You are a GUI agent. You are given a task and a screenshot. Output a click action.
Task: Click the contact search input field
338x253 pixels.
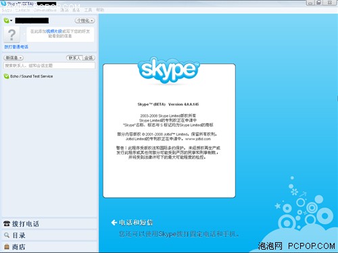click(49, 65)
